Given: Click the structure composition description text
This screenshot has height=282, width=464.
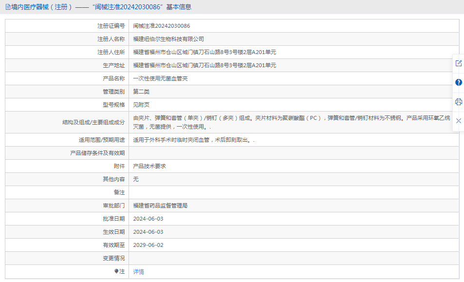Looking at the screenshot, I should point(292,122).
